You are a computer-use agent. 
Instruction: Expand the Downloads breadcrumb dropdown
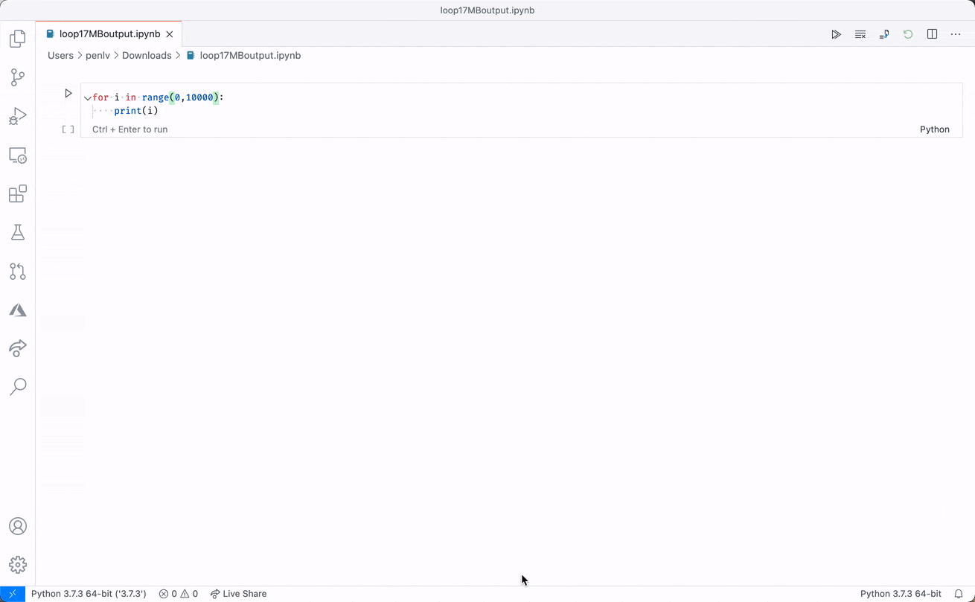pos(147,55)
